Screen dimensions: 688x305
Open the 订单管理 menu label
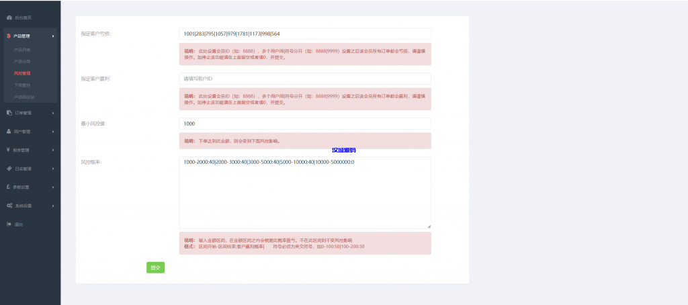click(24, 113)
